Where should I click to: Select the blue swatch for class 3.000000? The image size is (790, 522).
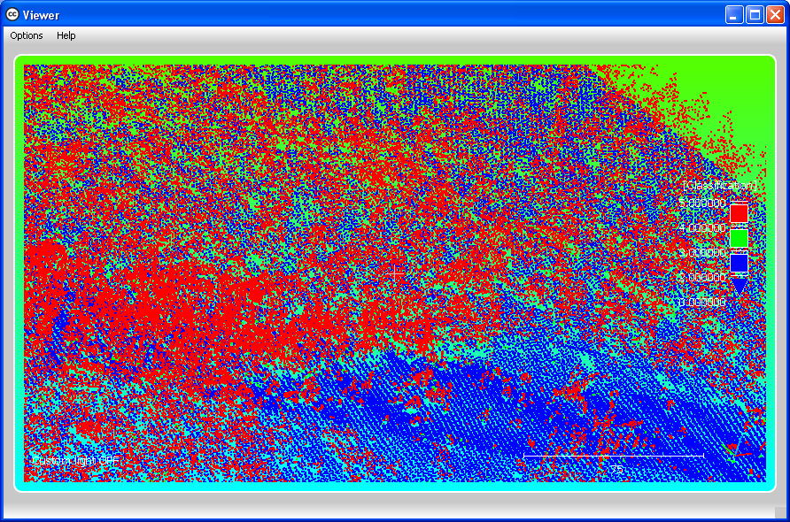[739, 263]
